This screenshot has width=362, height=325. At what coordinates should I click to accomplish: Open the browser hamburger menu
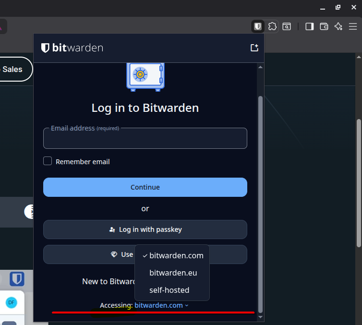tap(353, 26)
